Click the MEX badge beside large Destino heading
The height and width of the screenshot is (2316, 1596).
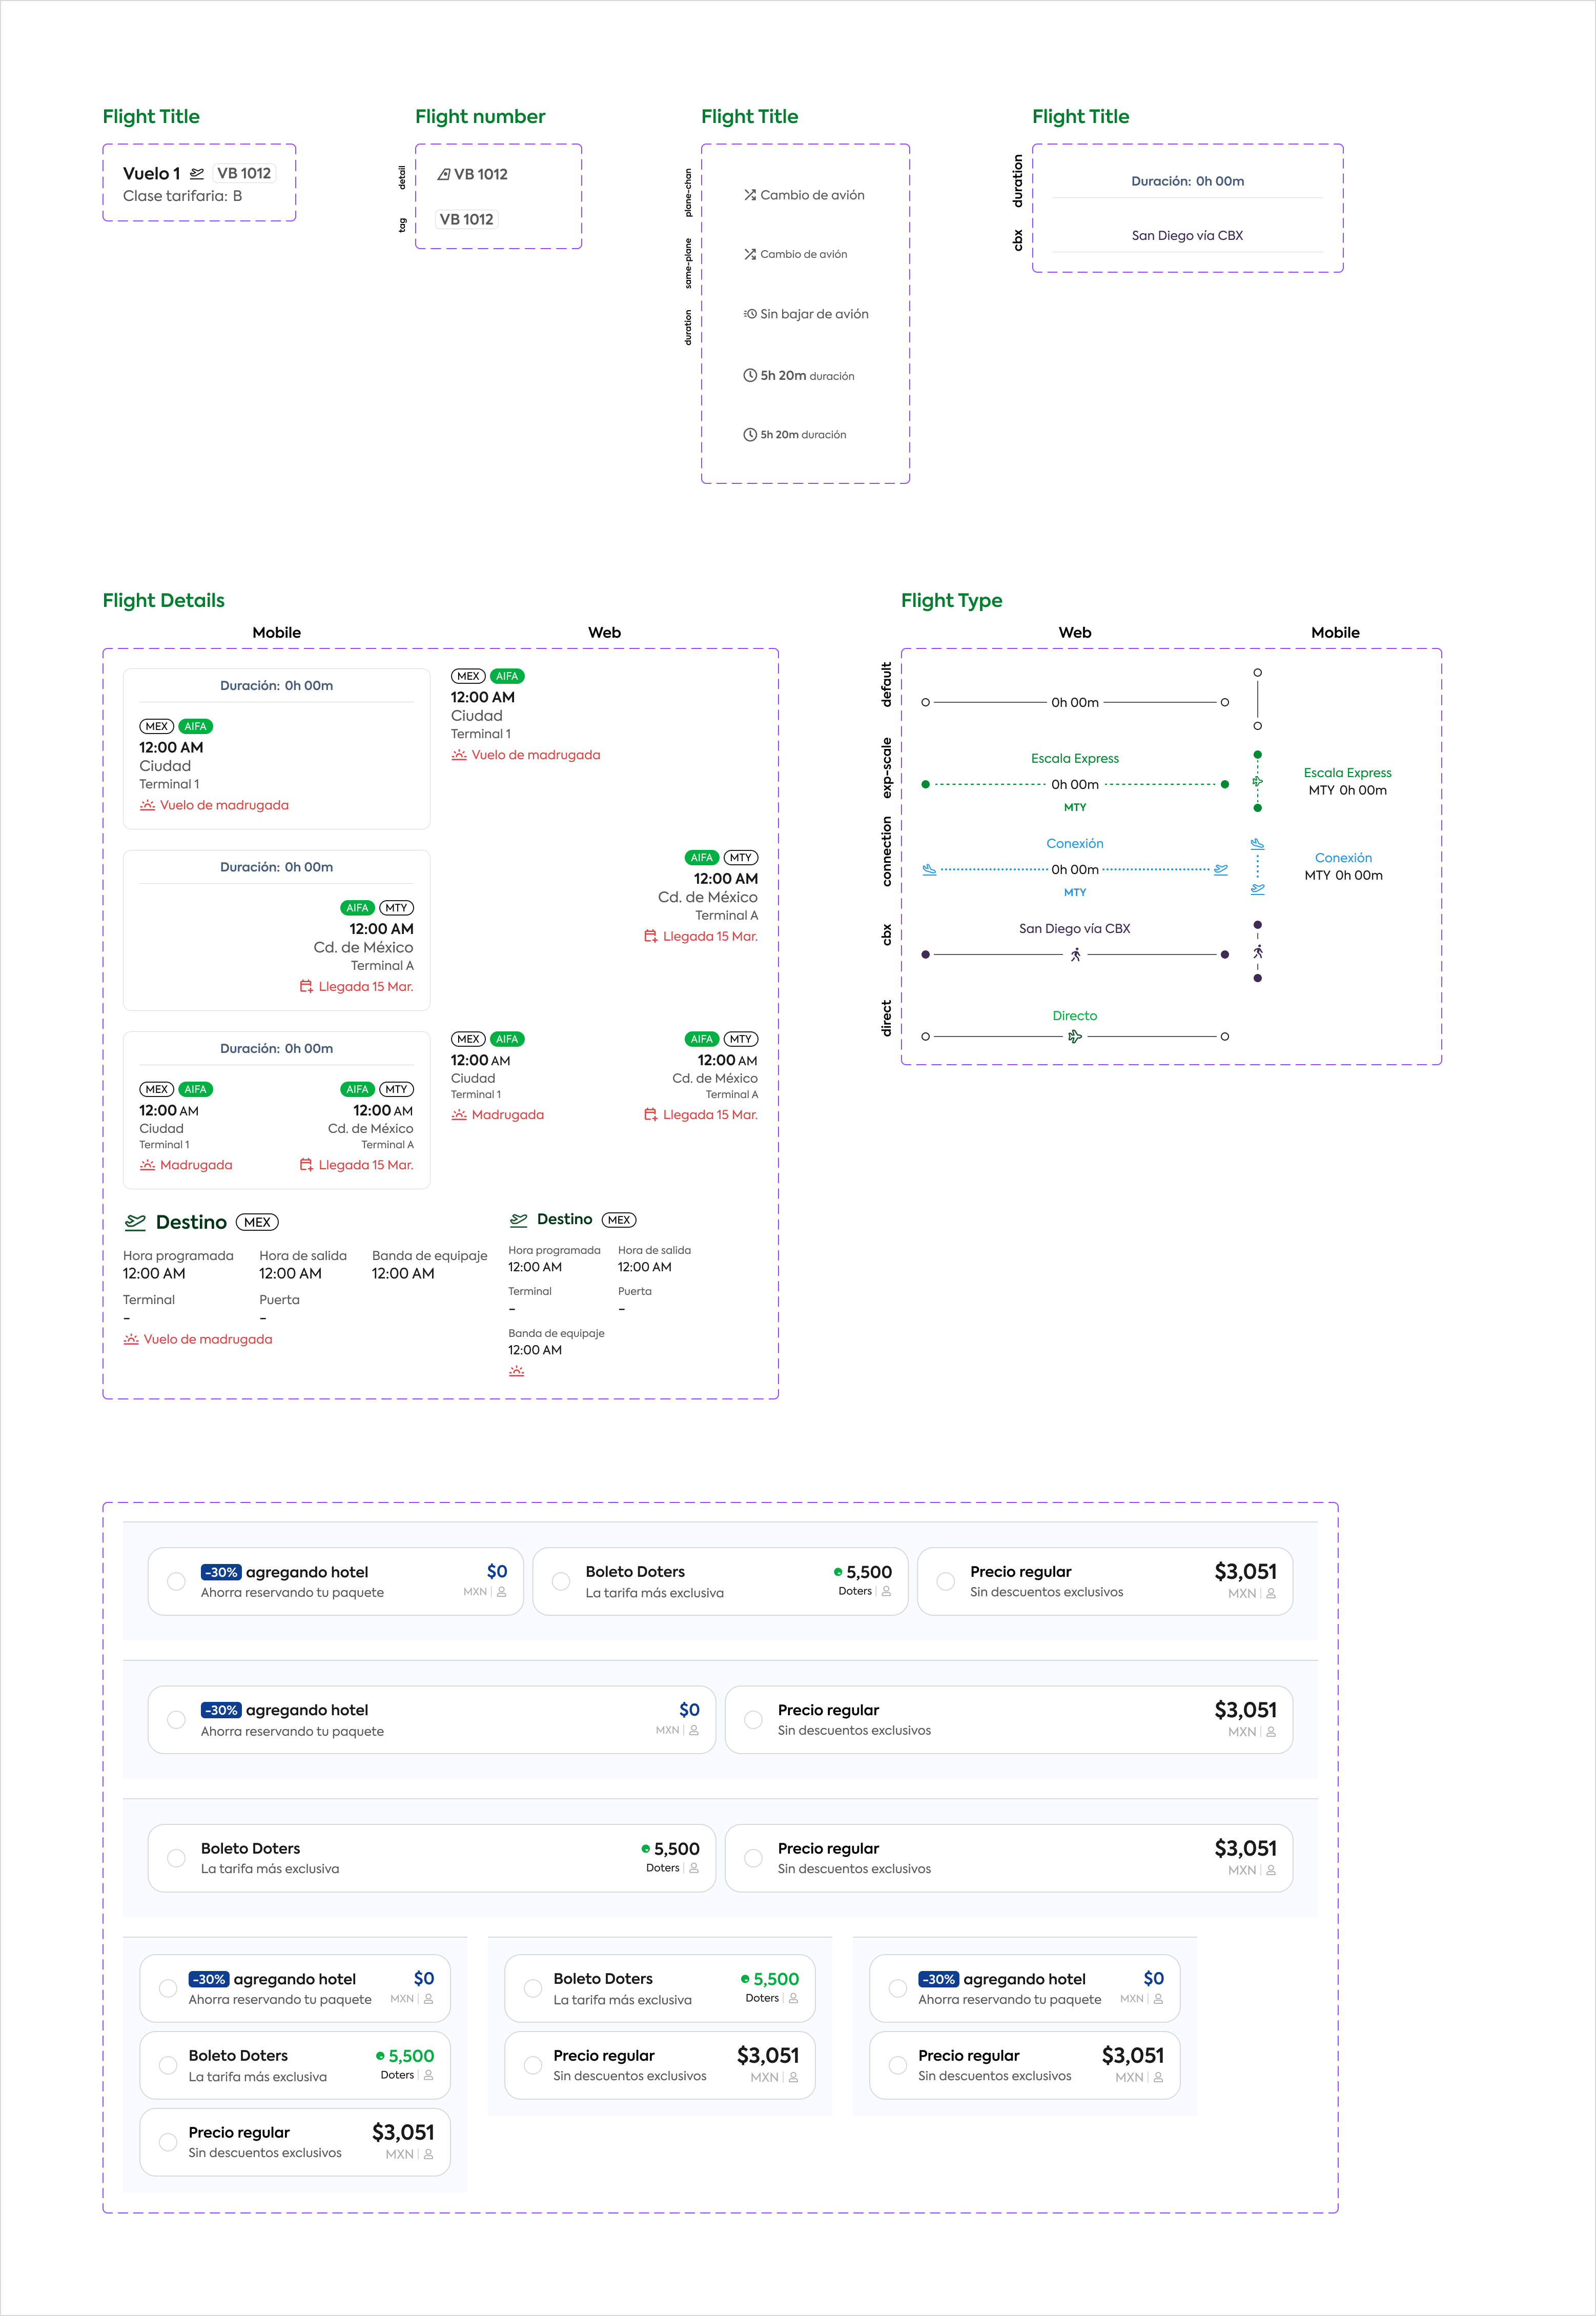pos(257,1222)
